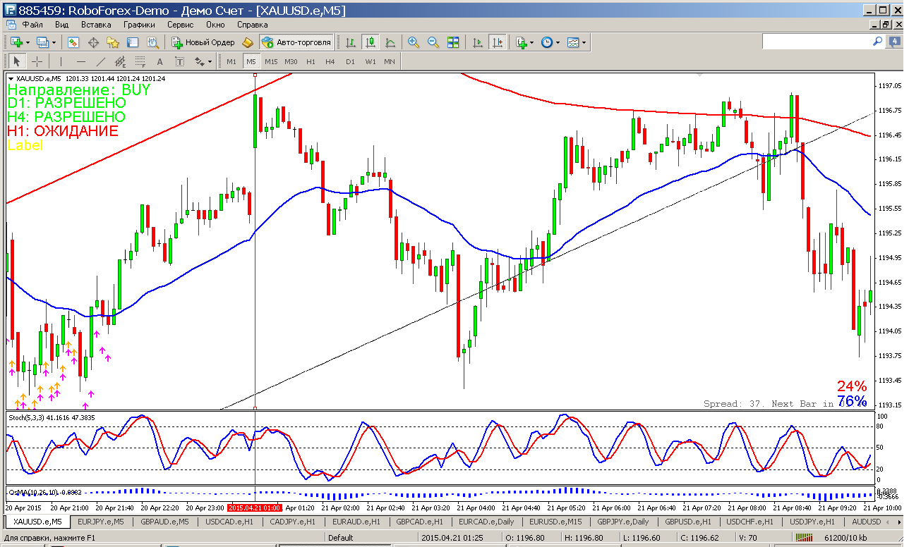909x547 pixels.
Task: Select the Fibonacci retracement tool
Action: click(140, 61)
